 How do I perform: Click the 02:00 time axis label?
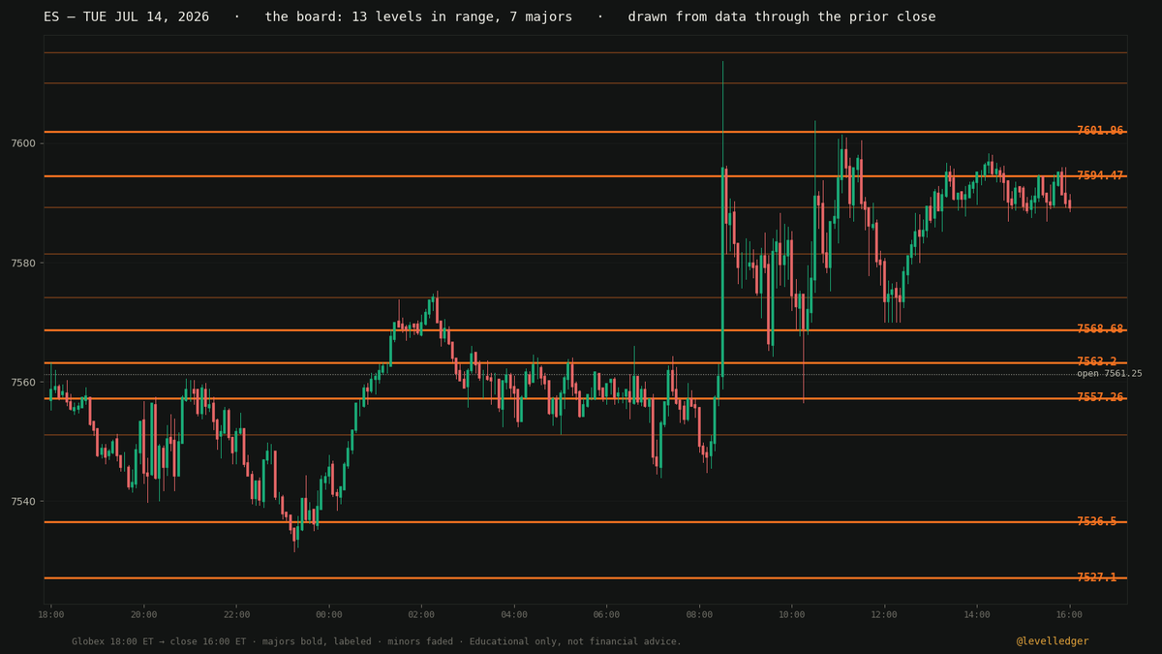pyautogui.click(x=421, y=614)
